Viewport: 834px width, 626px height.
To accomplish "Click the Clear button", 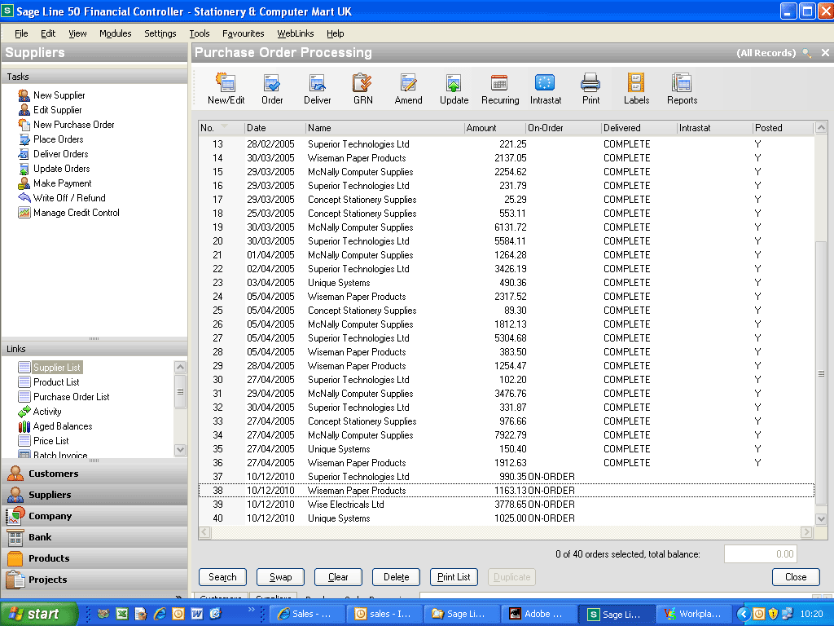I will [338, 577].
